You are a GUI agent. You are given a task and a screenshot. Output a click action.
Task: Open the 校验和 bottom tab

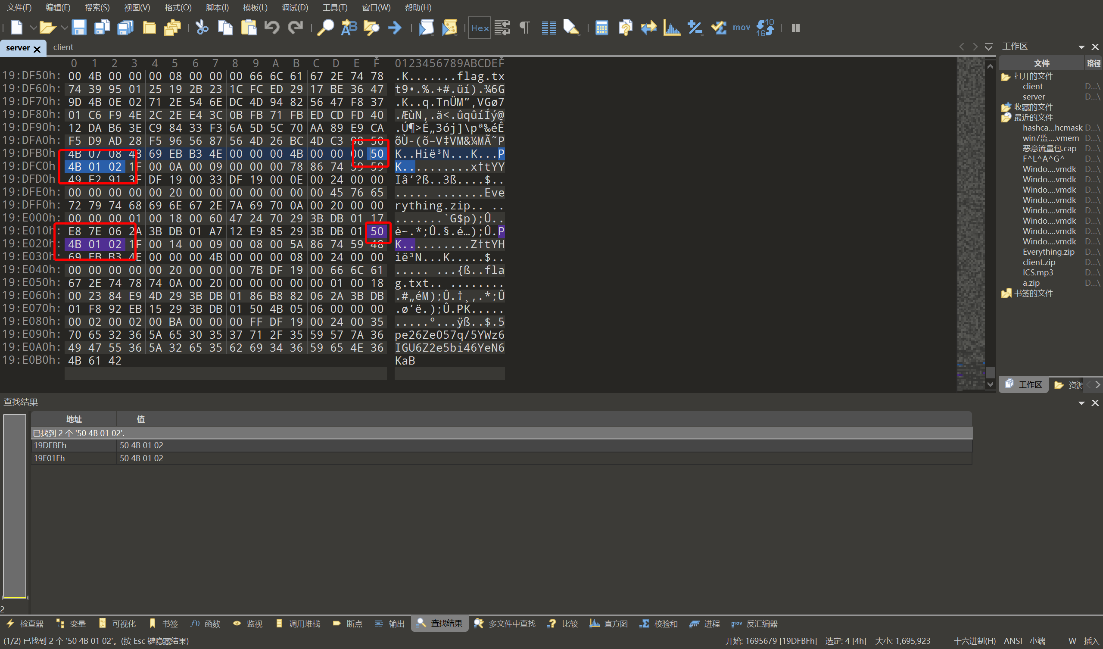659,624
